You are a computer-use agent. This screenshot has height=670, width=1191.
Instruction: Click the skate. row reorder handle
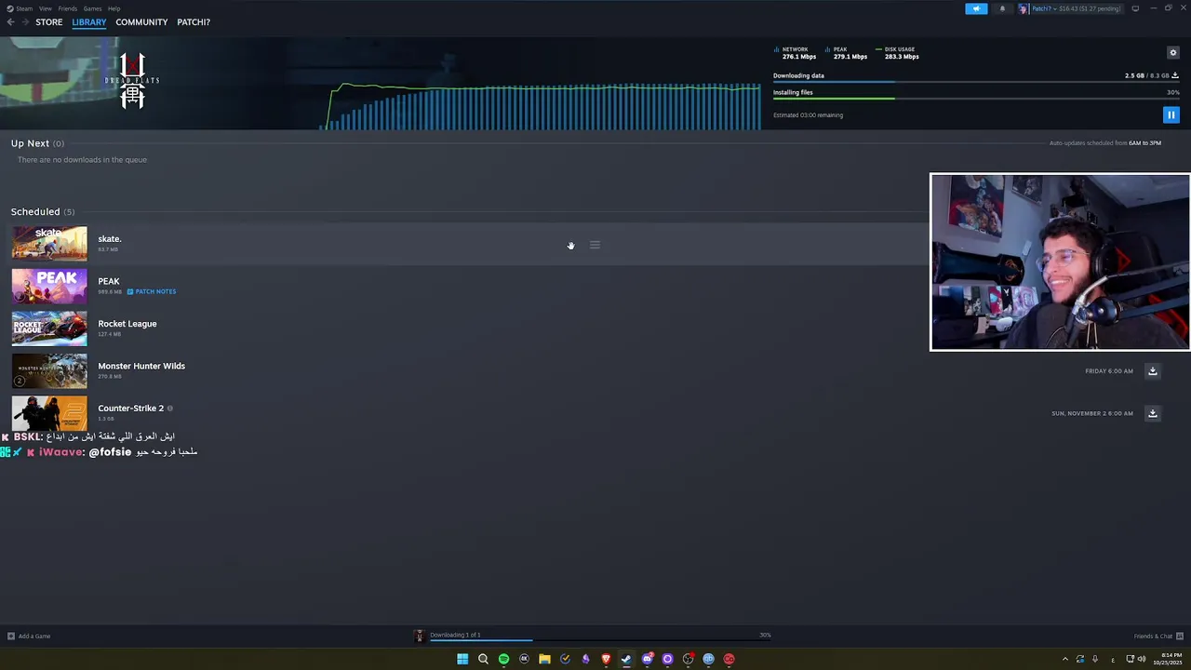(595, 245)
